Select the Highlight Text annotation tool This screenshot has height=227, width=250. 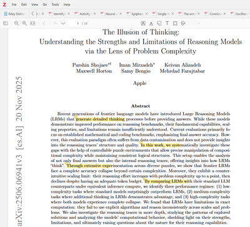point(143,23)
